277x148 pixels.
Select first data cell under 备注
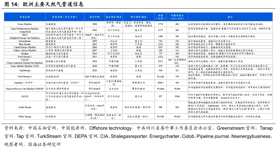pyautogui.click(x=230, y=24)
